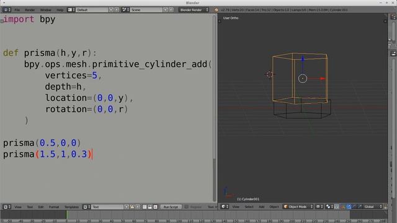Browse text datablocks icon
The image size is (397, 223).
click(x=87, y=207)
